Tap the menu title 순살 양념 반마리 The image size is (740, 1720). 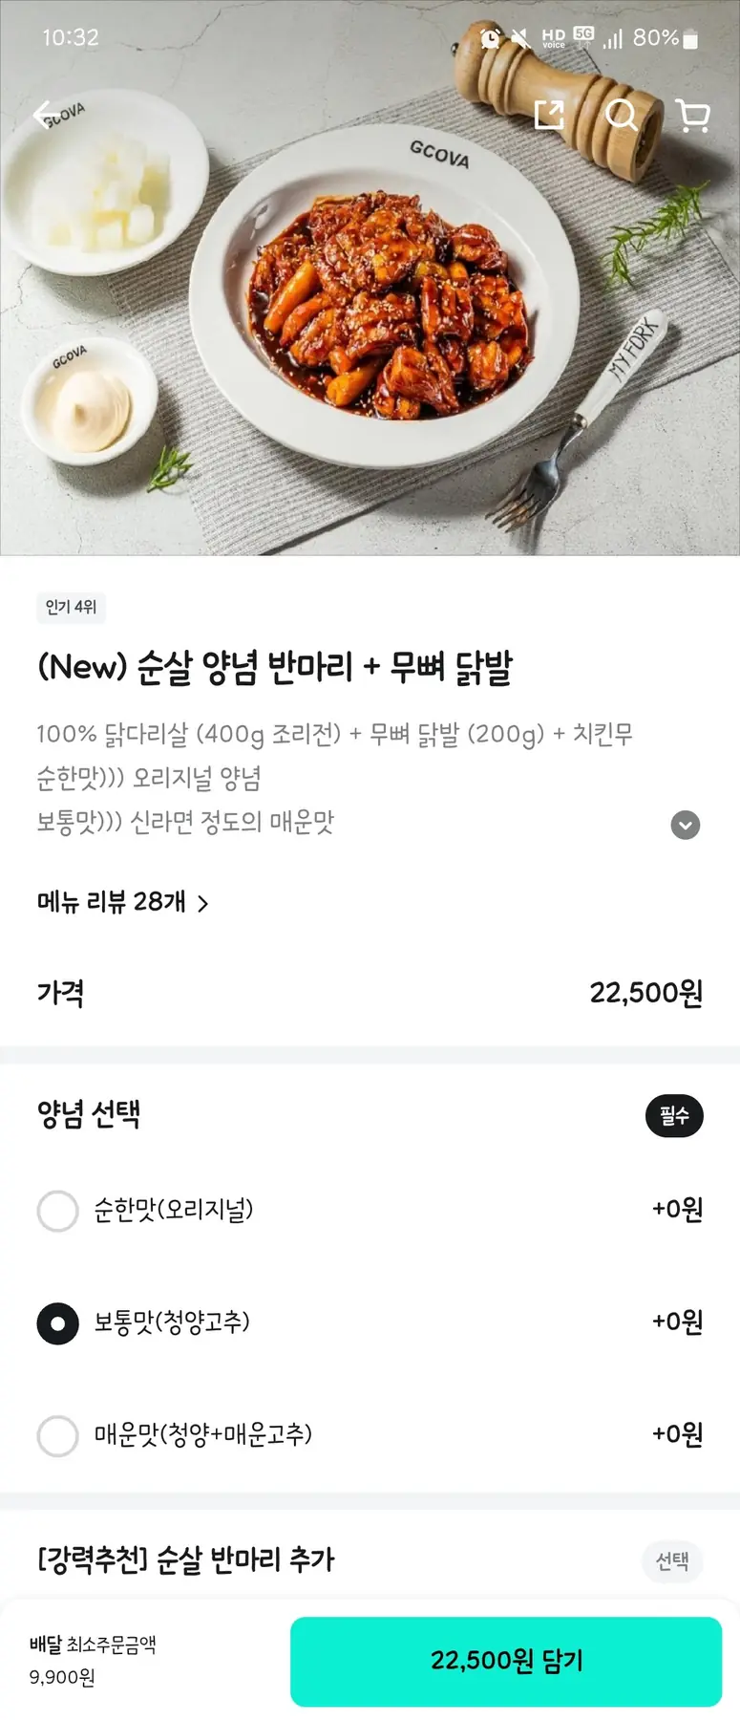point(275,668)
